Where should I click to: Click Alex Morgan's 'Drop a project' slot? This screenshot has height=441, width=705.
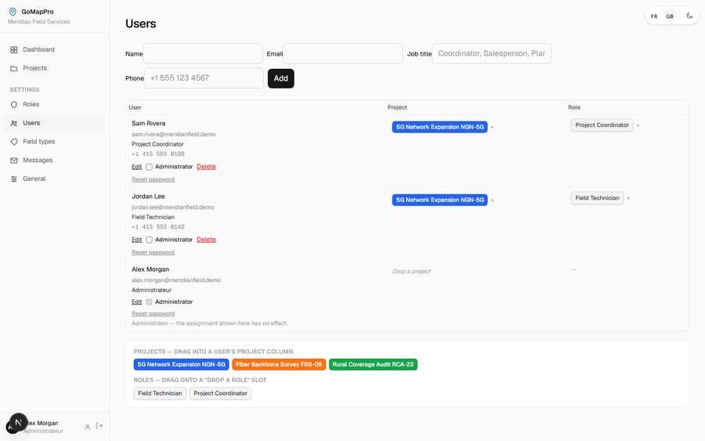tap(411, 272)
